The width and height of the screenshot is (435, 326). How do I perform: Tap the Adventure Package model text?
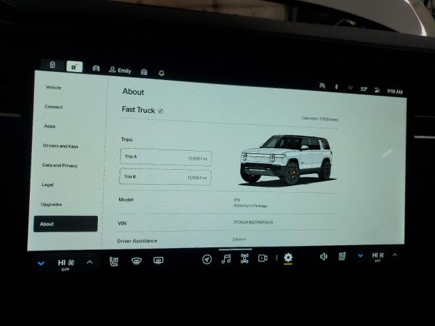[x=250, y=206]
